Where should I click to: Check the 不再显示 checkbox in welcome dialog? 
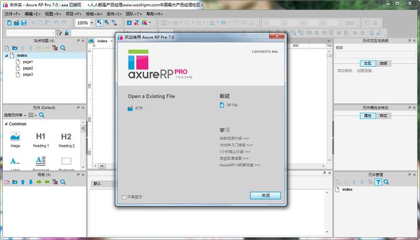(124, 197)
